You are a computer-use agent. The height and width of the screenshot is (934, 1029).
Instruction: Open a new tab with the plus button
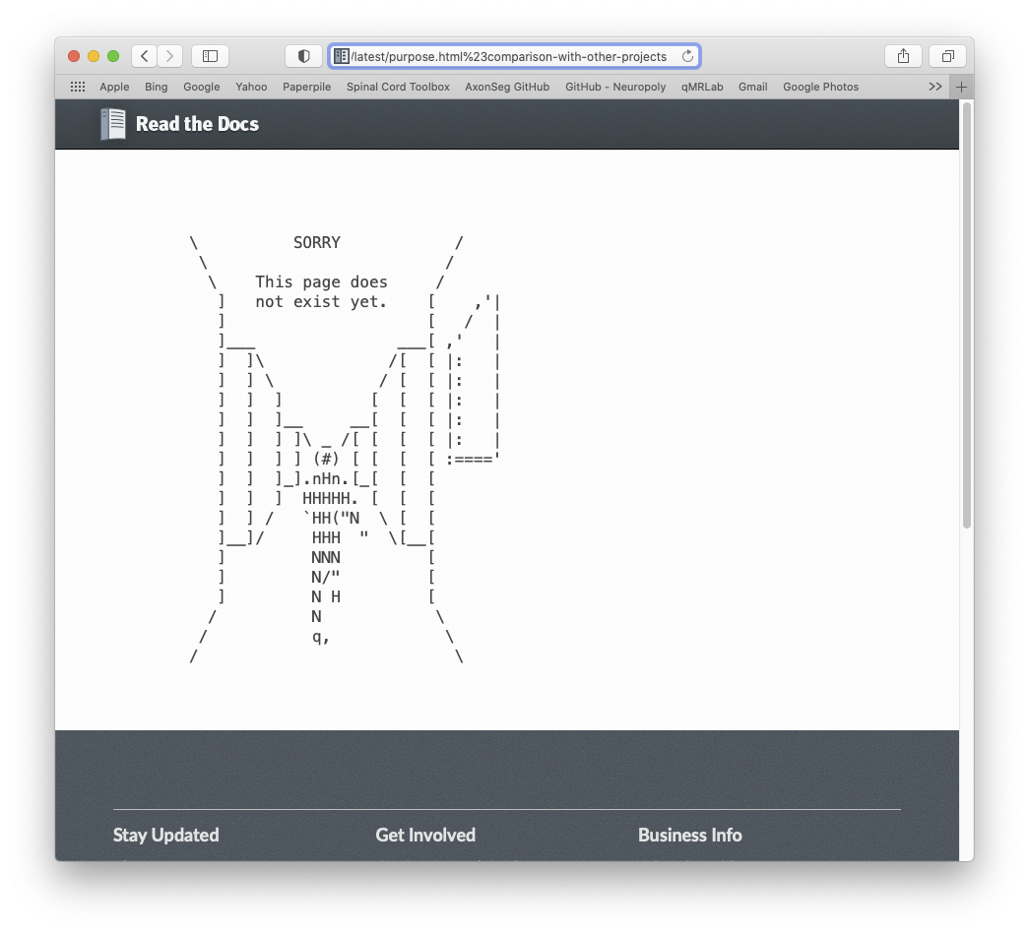click(961, 87)
